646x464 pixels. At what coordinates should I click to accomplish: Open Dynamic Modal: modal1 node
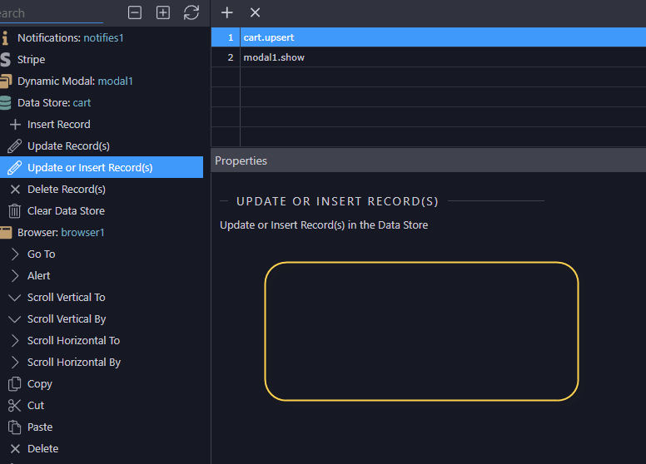click(75, 81)
